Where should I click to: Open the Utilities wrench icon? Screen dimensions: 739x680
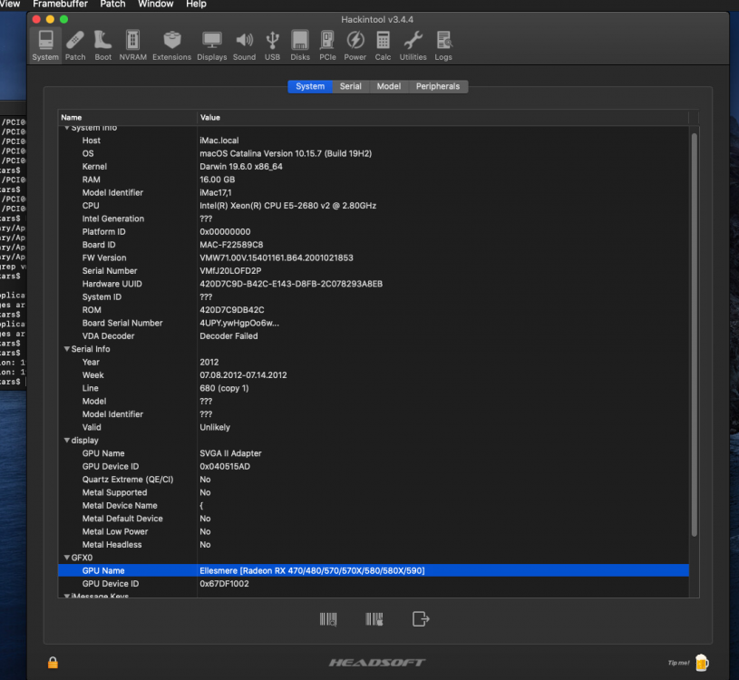(x=413, y=41)
